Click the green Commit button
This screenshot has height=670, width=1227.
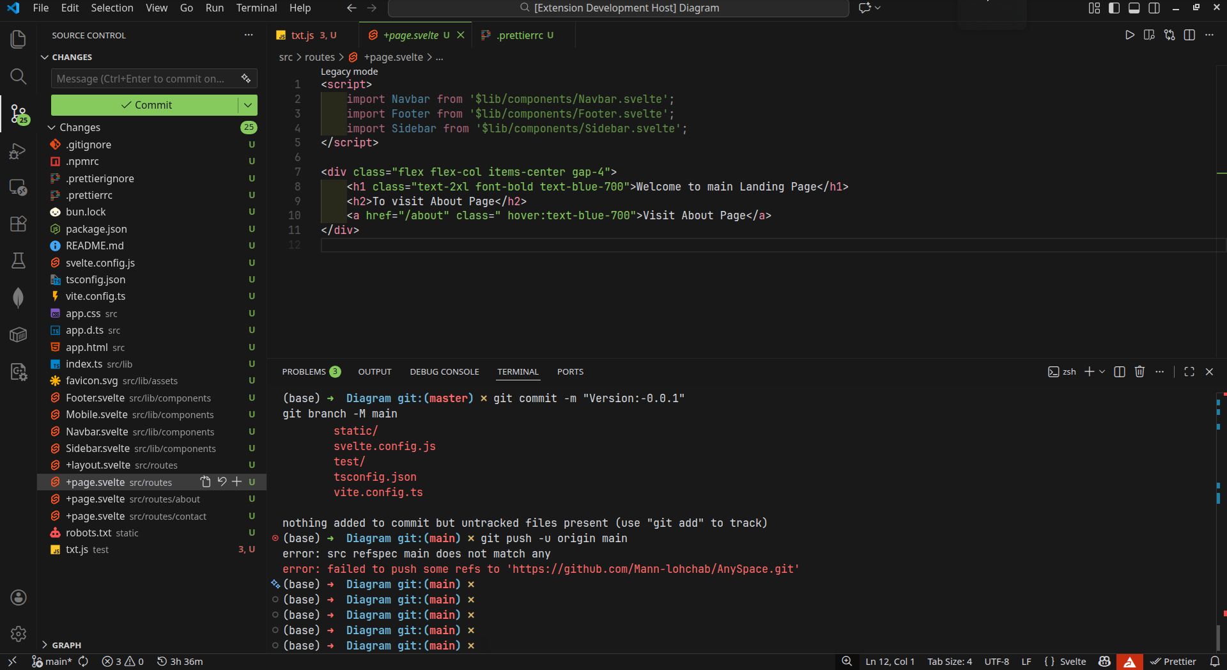point(146,105)
